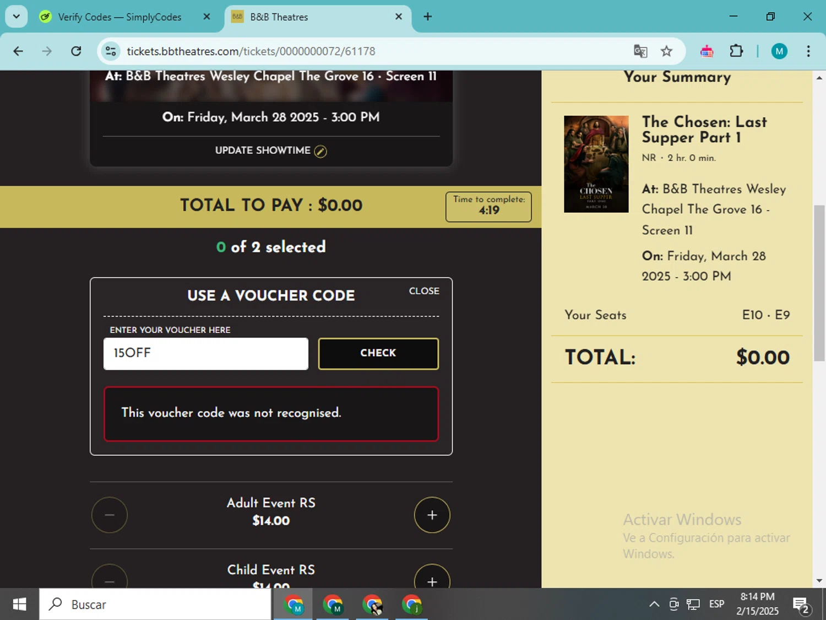Click the address bar URL
Viewport: 826px width, 620px height.
pyautogui.click(x=251, y=51)
